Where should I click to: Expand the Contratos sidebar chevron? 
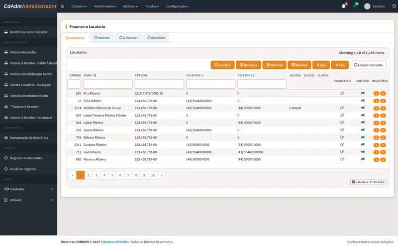tap(52, 189)
